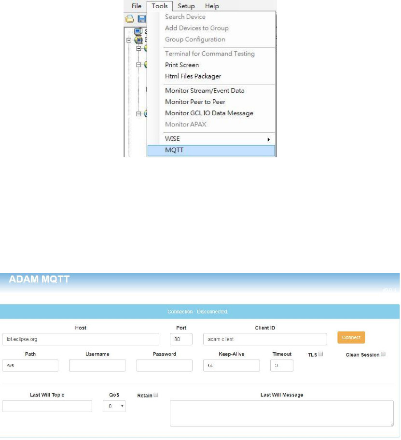Open the Setup menu

pos(186,6)
